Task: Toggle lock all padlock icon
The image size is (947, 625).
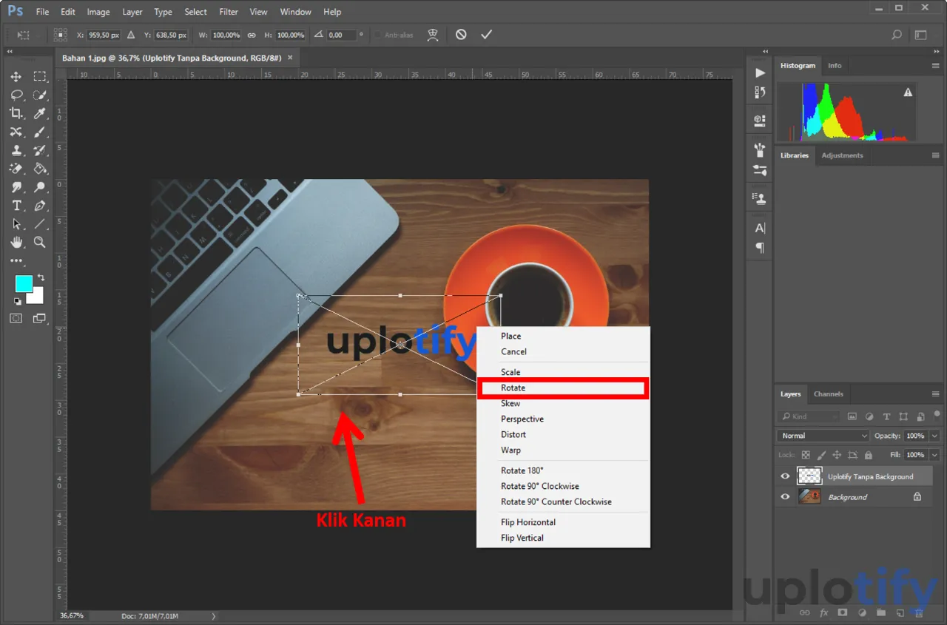Action: [868, 455]
